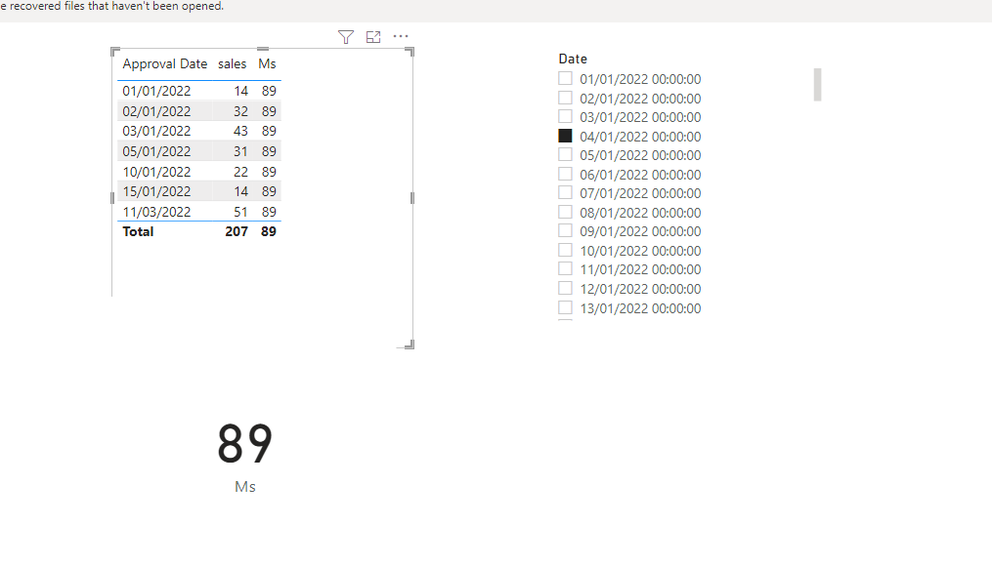Click the table's bottom-right corner handle
992x566 pixels.
(x=409, y=344)
